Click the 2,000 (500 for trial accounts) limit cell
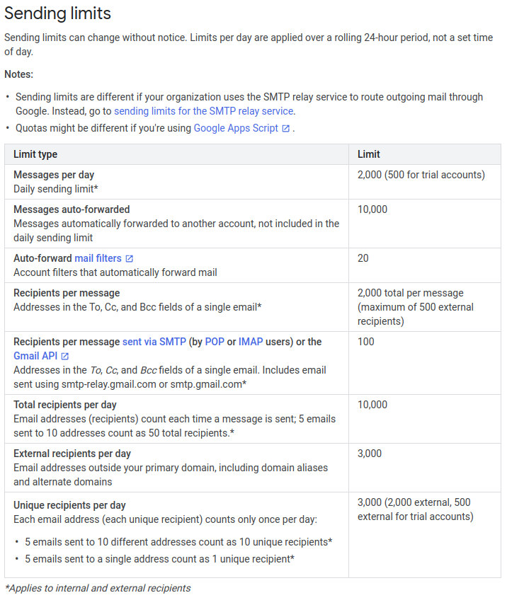The height and width of the screenshot is (600, 507). 421,175
